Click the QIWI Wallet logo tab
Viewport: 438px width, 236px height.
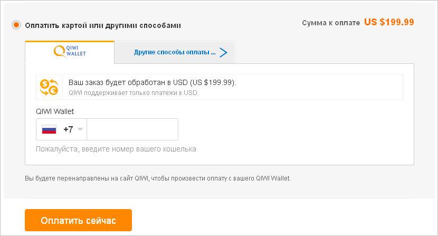pos(70,52)
